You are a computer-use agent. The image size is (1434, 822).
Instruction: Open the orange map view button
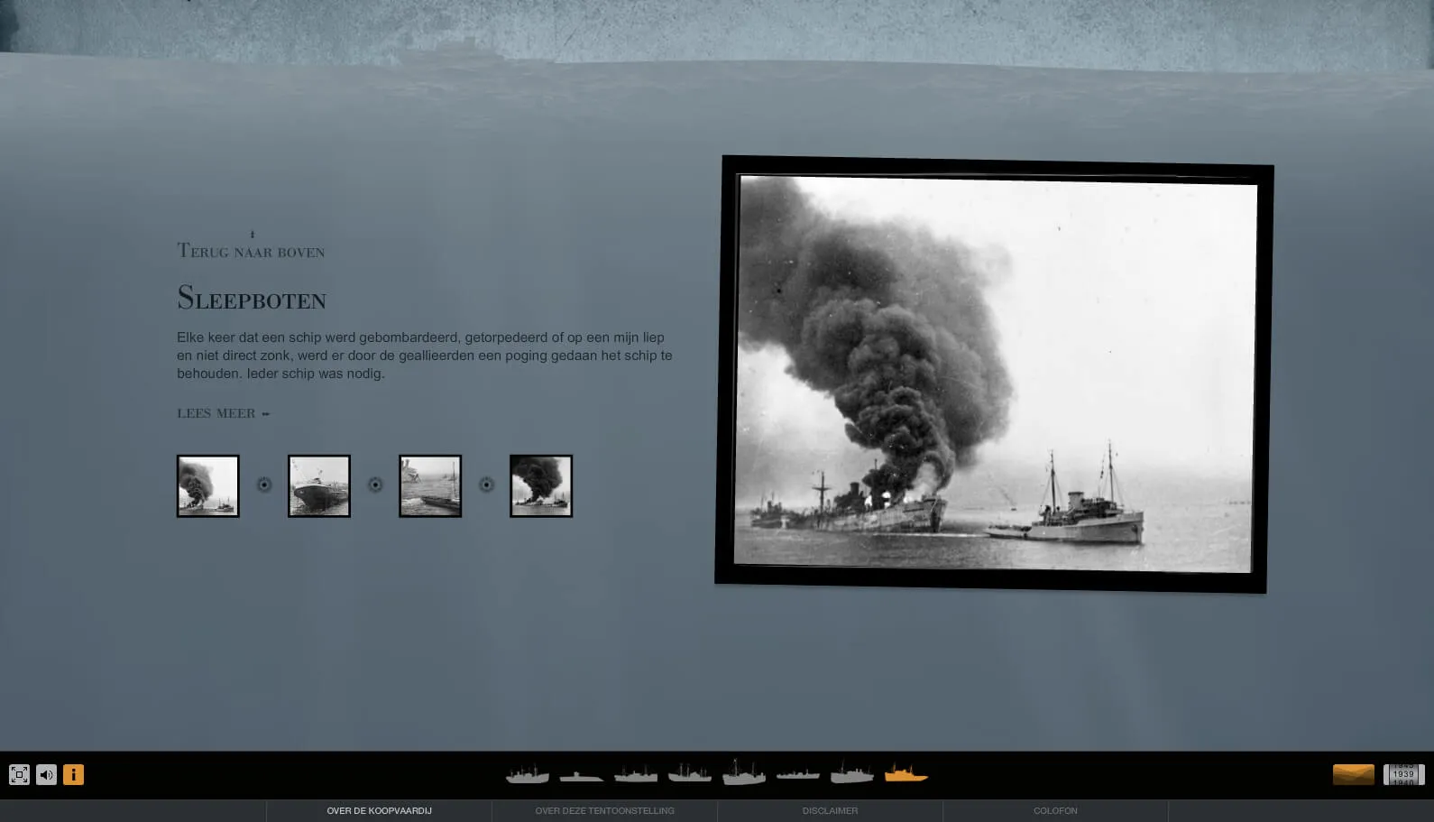tap(1354, 774)
